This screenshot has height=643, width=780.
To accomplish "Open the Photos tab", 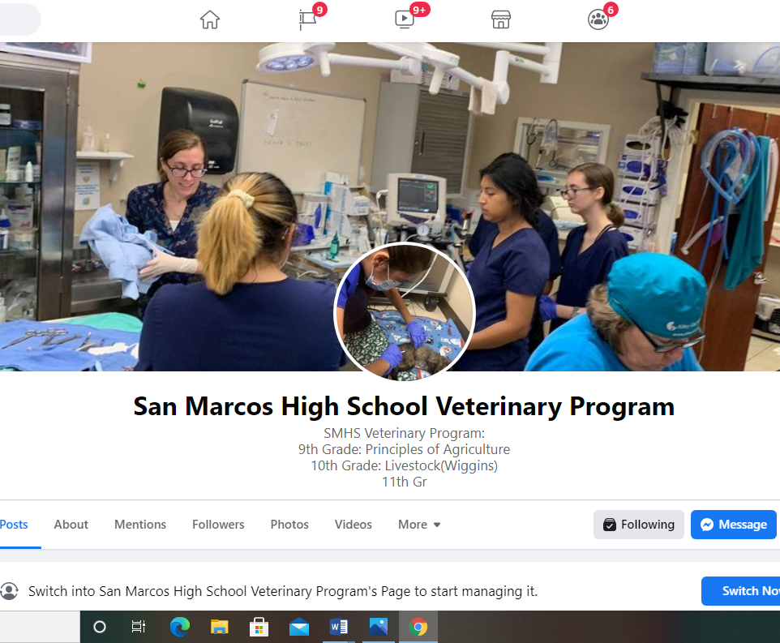I will coord(289,525).
